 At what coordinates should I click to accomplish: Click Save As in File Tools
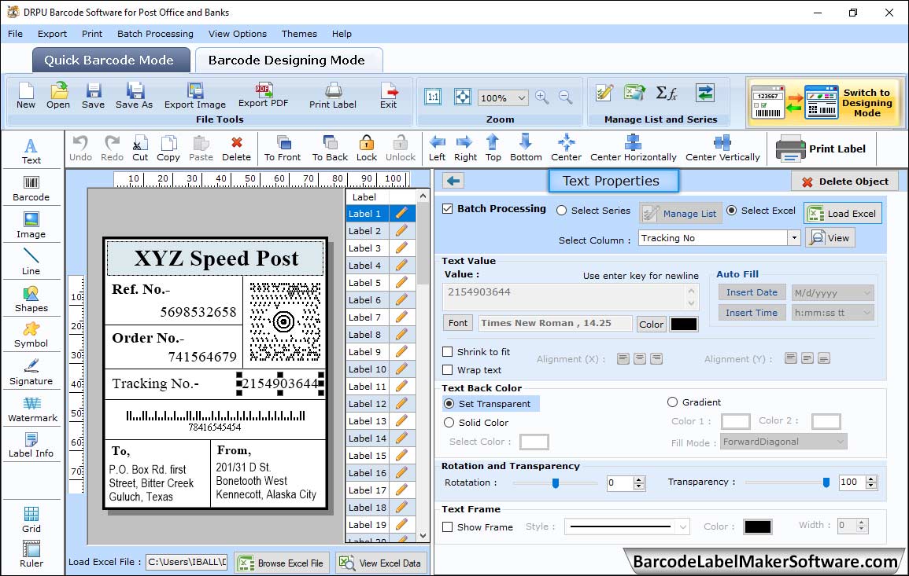coord(134,96)
